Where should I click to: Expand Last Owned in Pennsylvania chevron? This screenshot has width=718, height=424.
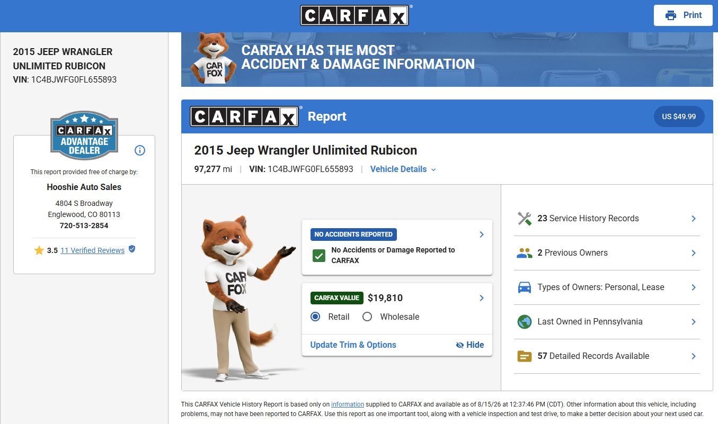click(694, 322)
